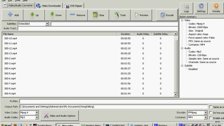Click the file list scroll down arrow
Screen dimensions: 224x126
tap(175, 94)
